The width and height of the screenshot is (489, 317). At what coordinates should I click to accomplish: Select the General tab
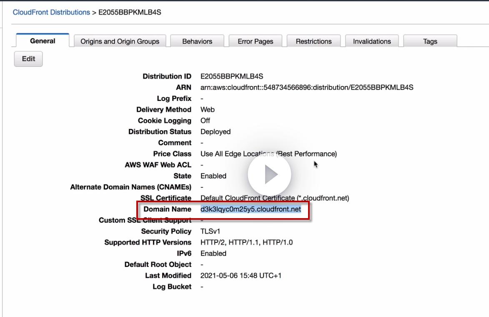coord(43,41)
